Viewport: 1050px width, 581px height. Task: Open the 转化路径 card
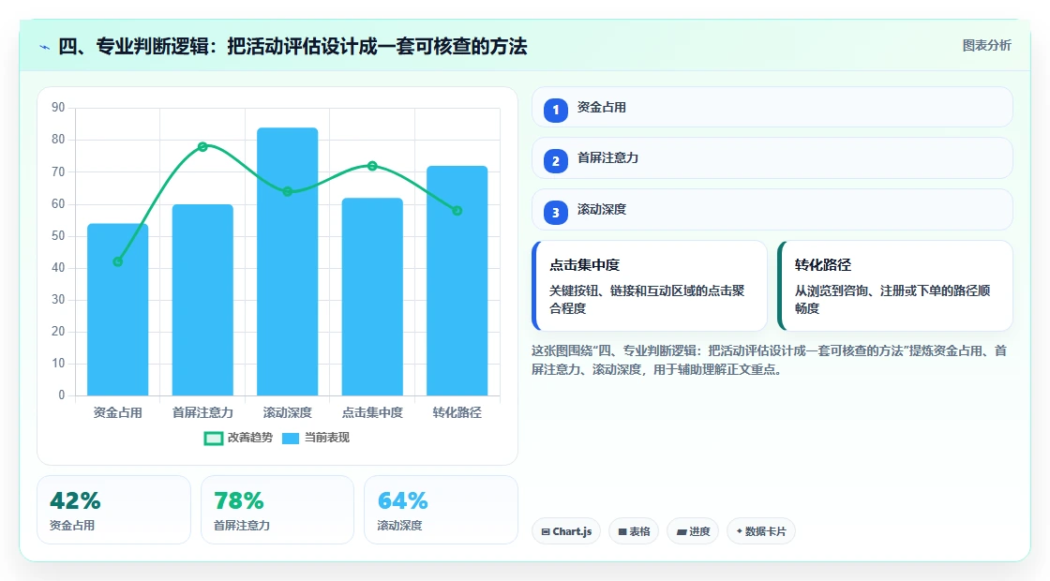[895, 286]
